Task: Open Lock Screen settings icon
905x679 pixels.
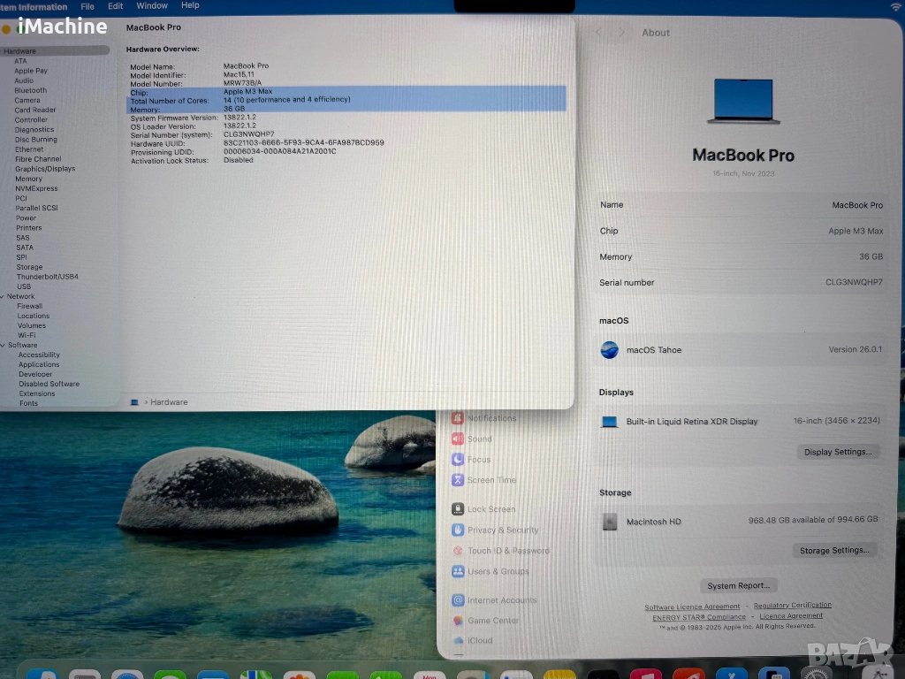Action: pyautogui.click(x=458, y=509)
